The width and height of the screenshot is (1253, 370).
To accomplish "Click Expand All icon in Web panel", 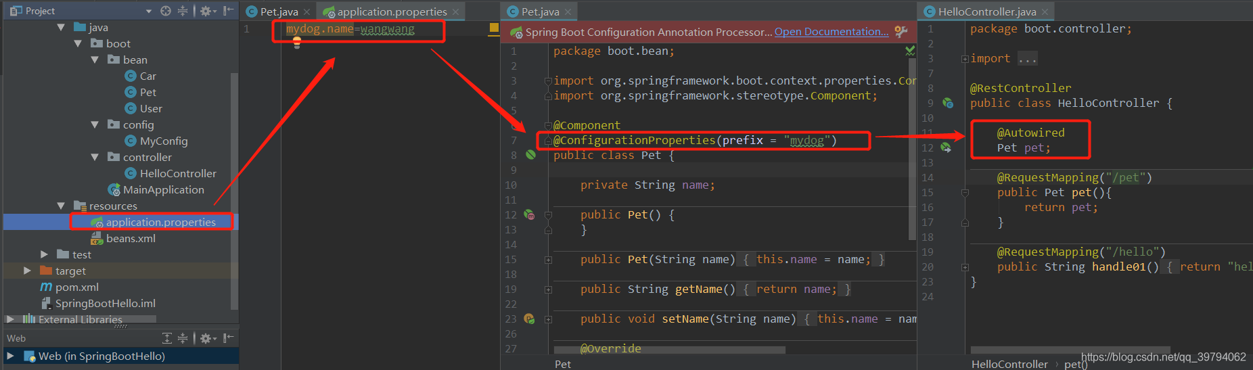I will pyautogui.click(x=167, y=338).
